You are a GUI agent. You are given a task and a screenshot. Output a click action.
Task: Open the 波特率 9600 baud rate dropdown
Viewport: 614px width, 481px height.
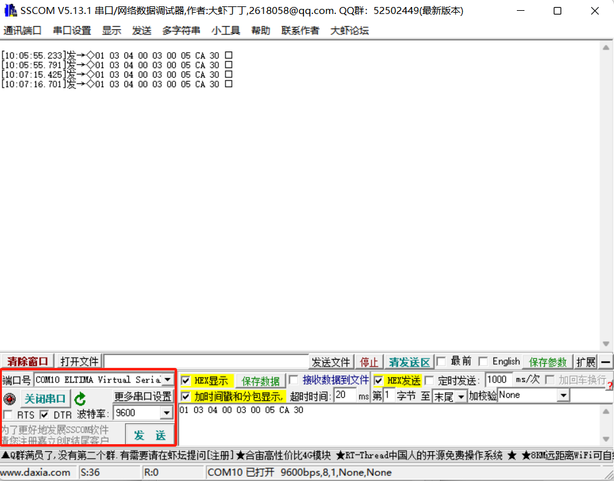166,413
